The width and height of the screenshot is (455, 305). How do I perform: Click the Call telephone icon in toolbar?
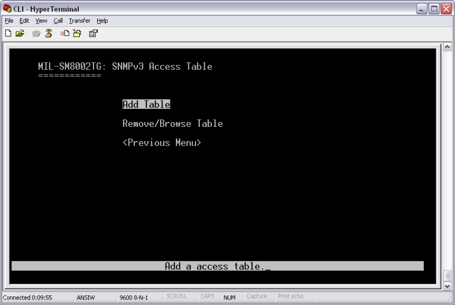pos(36,33)
